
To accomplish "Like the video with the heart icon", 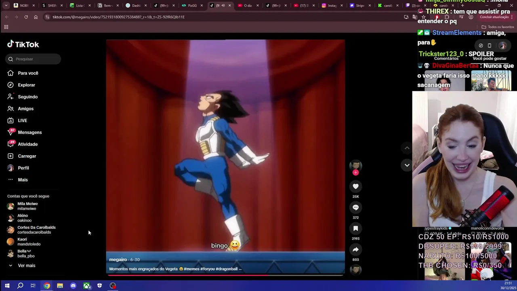I will [x=355, y=186].
